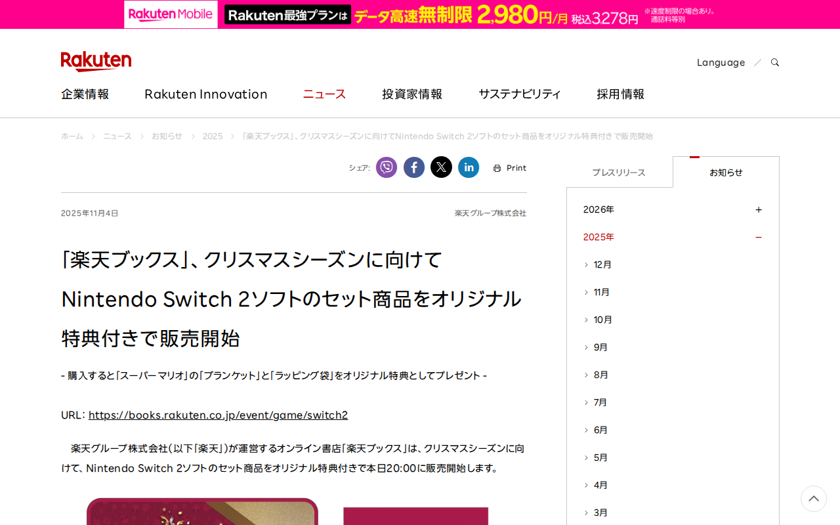Open the site search magnifier icon
The width and height of the screenshot is (840, 525).
pyautogui.click(x=775, y=62)
